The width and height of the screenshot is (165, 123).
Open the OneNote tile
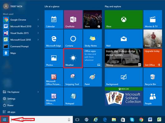coord(73,19)
